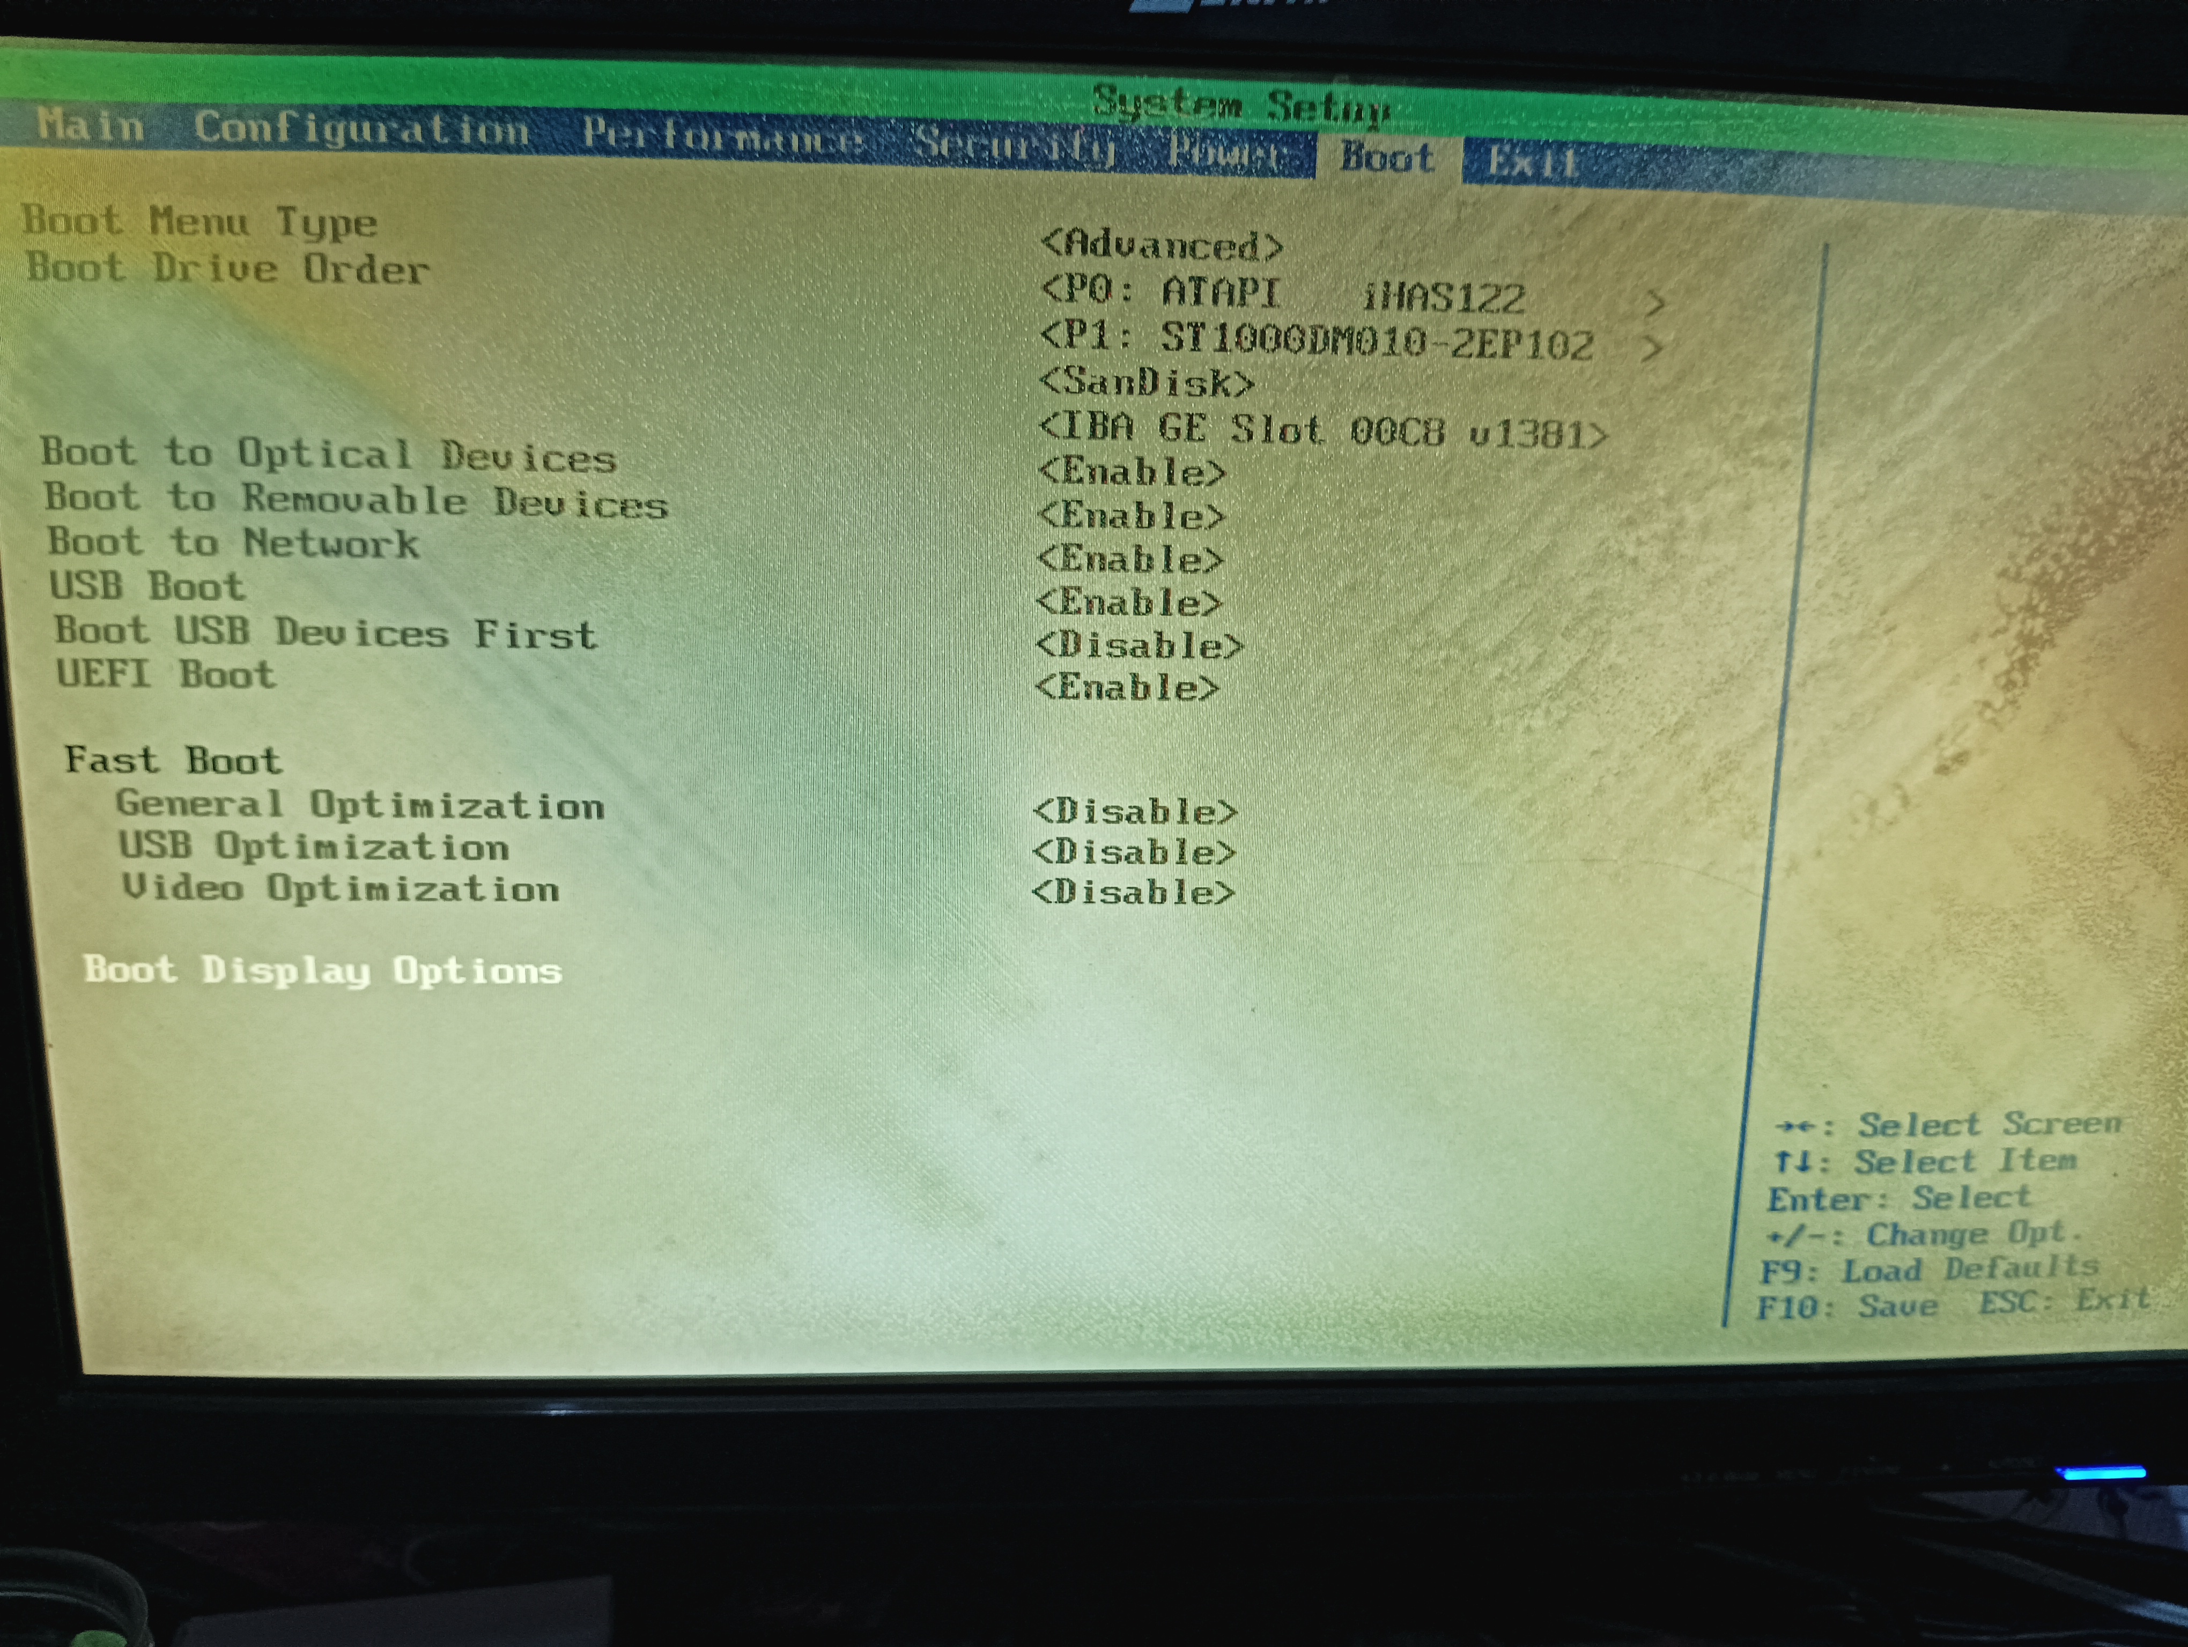
Task: Enable USB Optimization setting
Action: point(1134,852)
